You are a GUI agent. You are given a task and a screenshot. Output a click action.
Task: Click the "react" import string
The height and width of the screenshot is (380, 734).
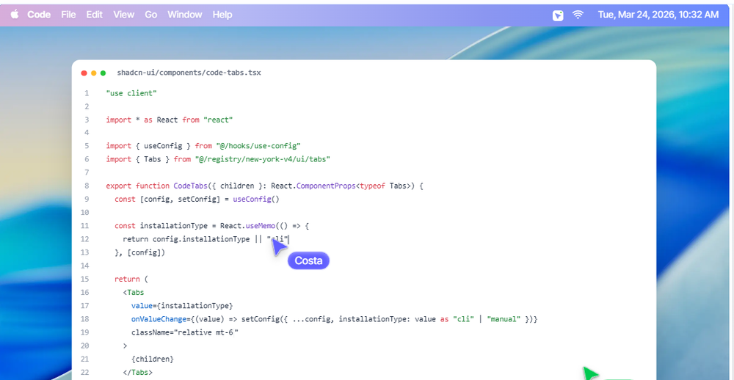[218, 120]
